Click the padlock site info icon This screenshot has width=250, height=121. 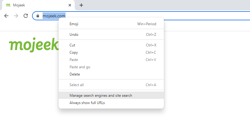[x=38, y=16]
